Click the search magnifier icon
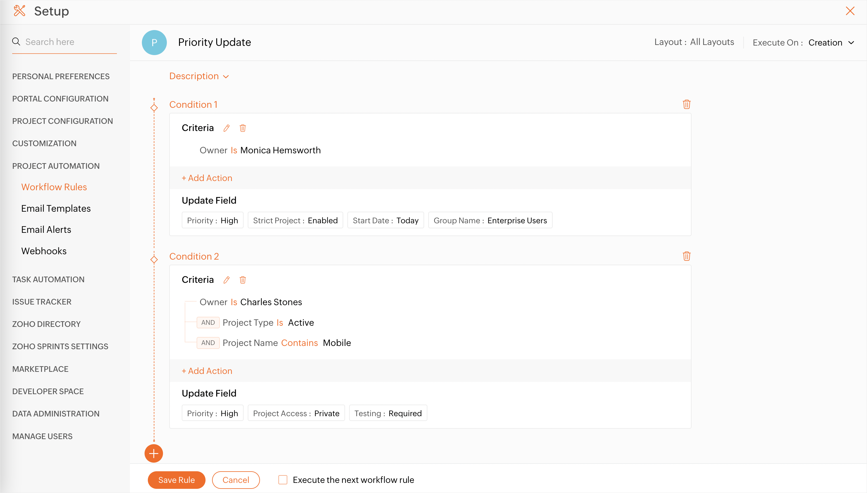The width and height of the screenshot is (867, 493). coord(16,42)
